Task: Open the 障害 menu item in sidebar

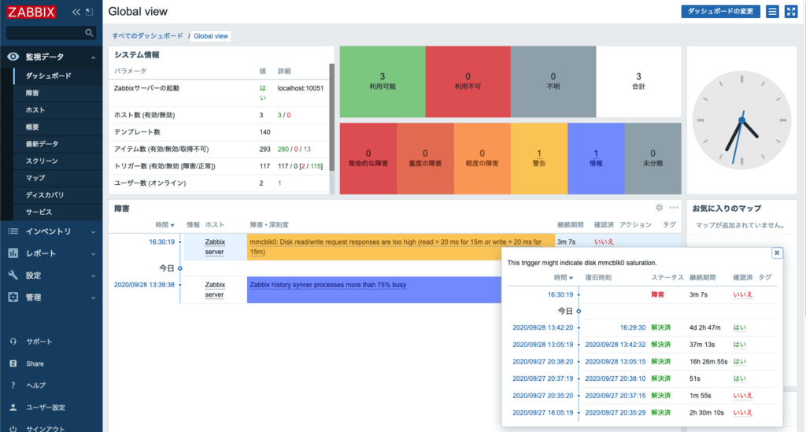Action: [32, 93]
